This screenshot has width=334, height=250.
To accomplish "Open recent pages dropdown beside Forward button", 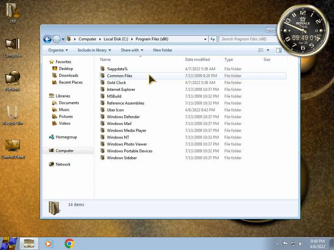I will [63, 39].
